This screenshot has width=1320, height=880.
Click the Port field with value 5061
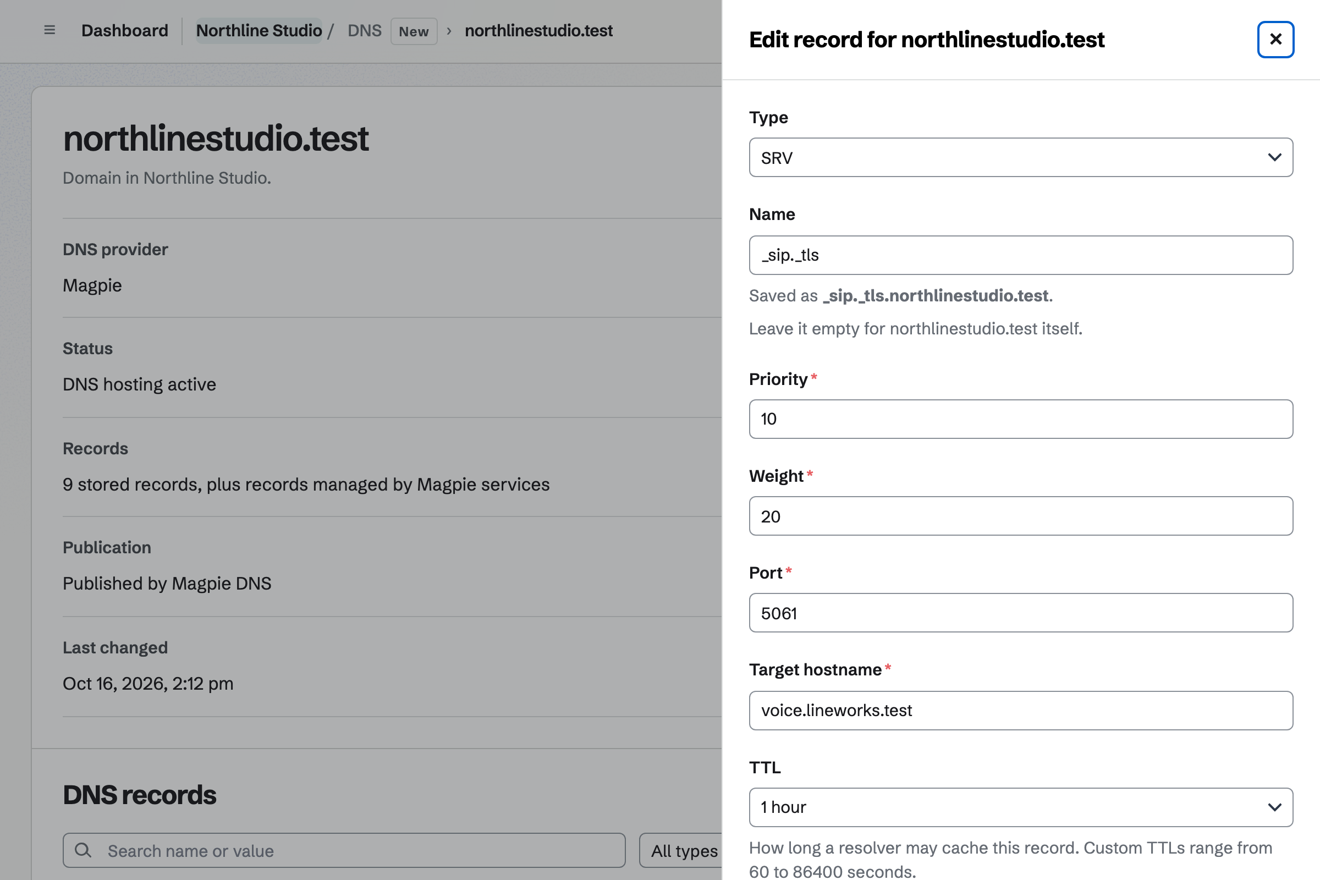[1021, 613]
